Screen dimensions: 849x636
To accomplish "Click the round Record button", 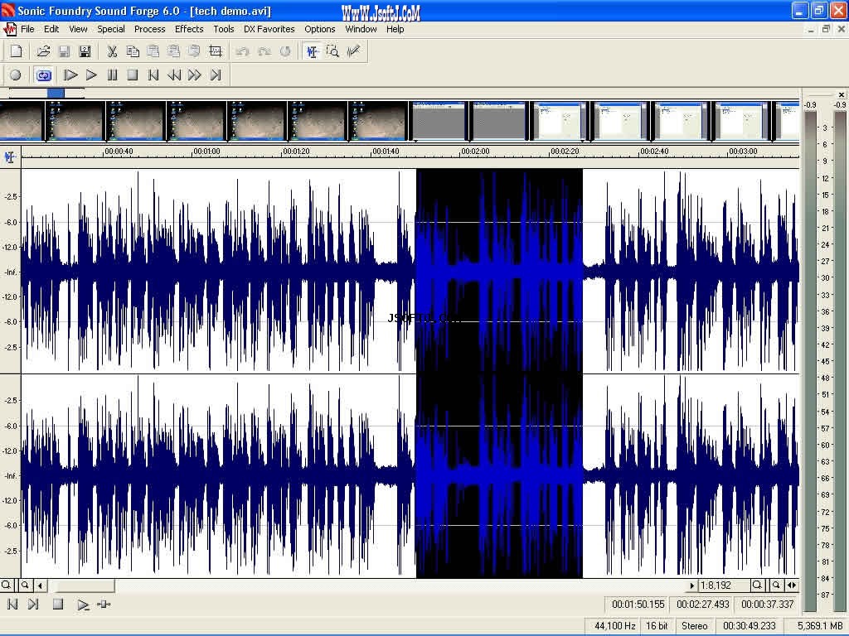I will [16, 75].
